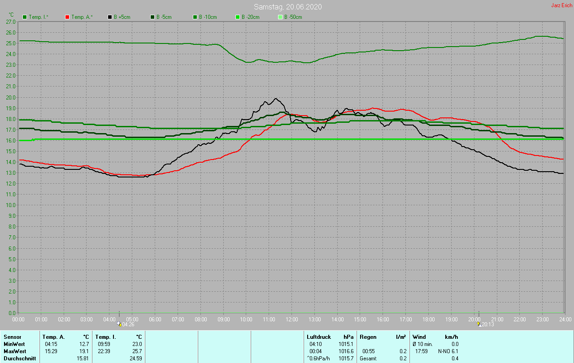Click the 18:00 time axis label

429,320
